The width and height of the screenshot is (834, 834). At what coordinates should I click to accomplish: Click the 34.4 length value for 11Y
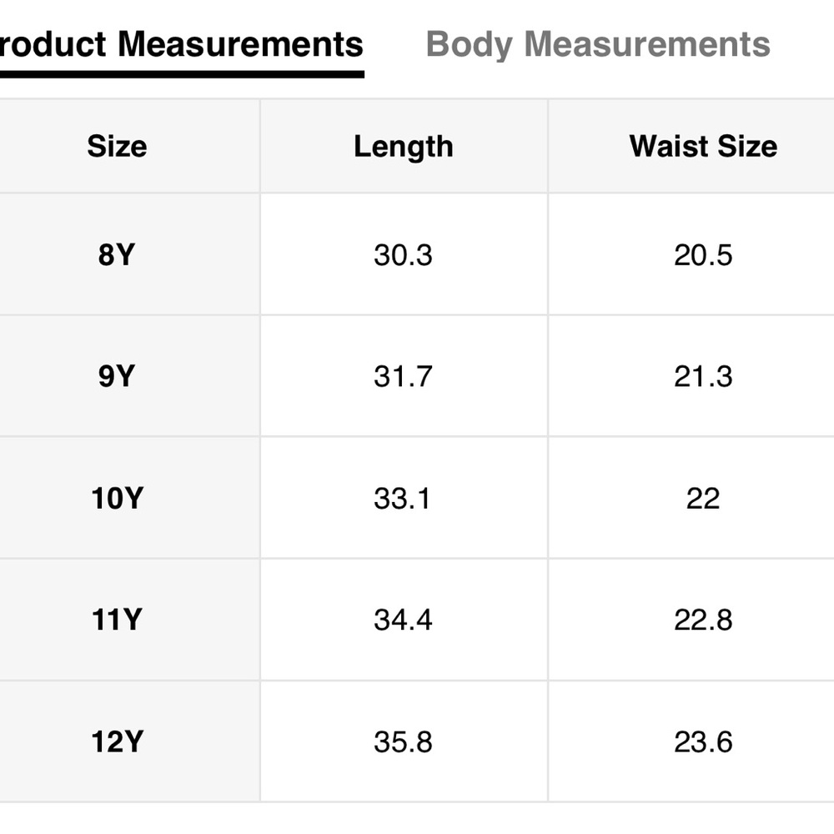[403, 620]
